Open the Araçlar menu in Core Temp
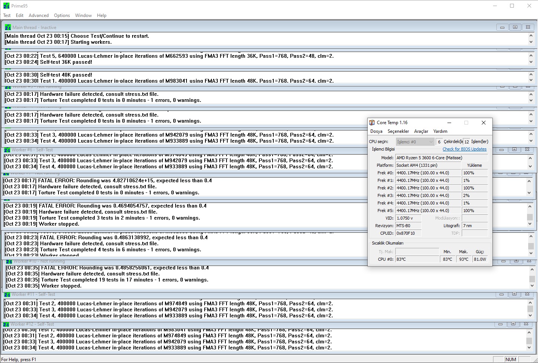The image size is (538, 363). [x=421, y=131]
